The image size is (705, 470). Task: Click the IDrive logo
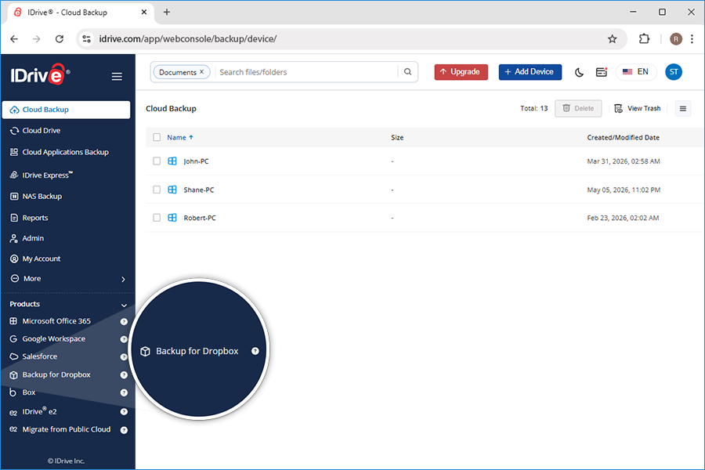point(40,74)
